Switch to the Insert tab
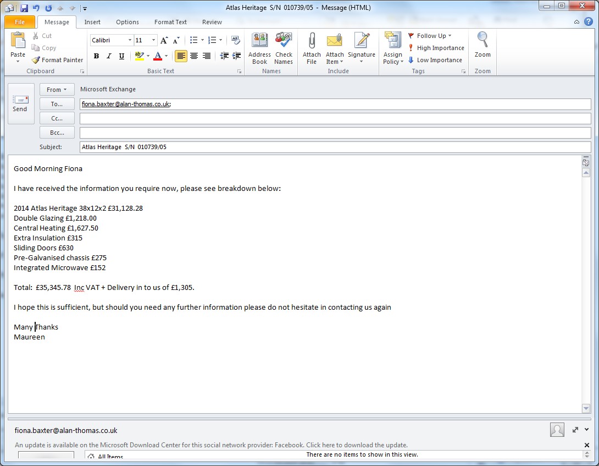Viewport: 599px width, 466px height. (92, 22)
